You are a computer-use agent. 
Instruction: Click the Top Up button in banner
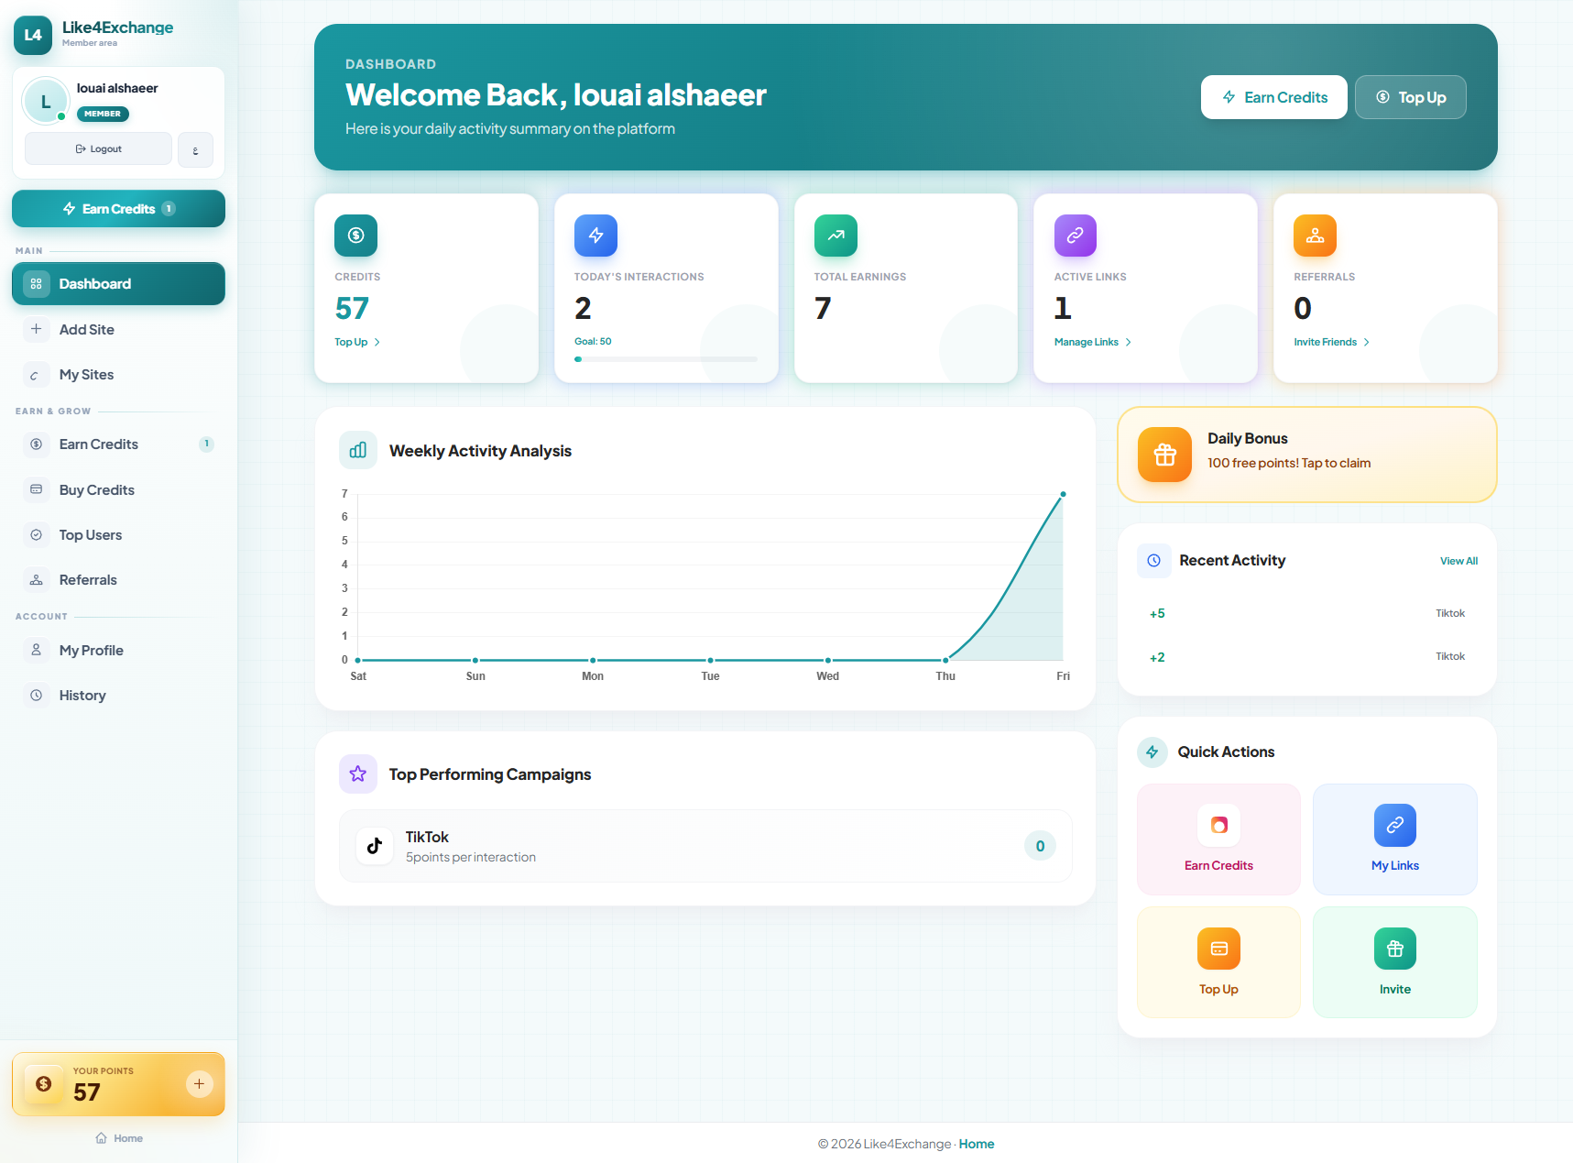(1411, 97)
